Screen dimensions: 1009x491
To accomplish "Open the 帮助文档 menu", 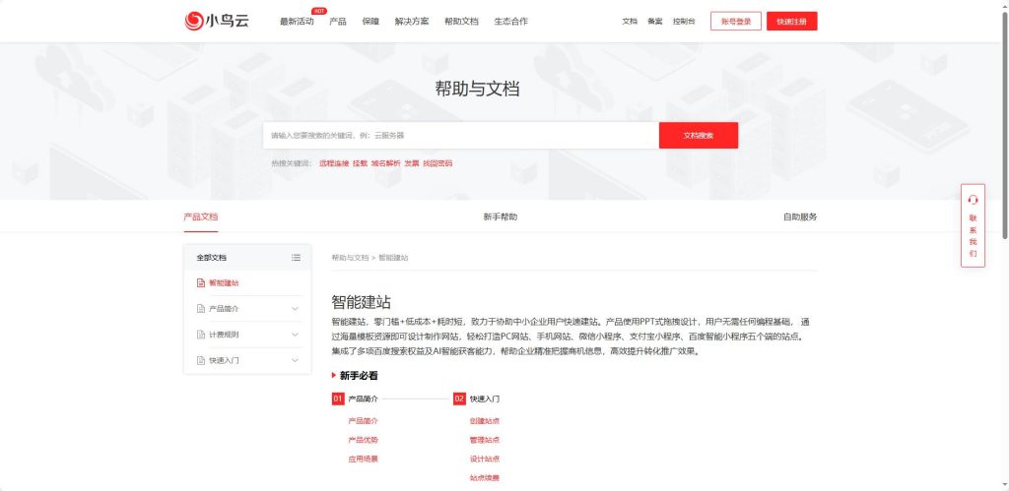I will (x=461, y=22).
